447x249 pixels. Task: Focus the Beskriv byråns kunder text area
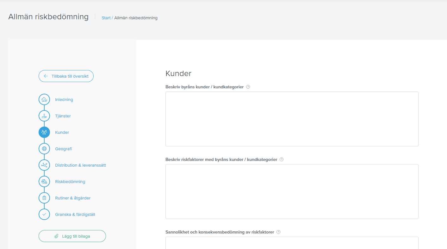[x=292, y=119]
